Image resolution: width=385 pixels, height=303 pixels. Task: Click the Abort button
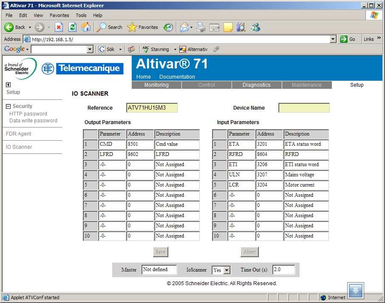point(250,252)
